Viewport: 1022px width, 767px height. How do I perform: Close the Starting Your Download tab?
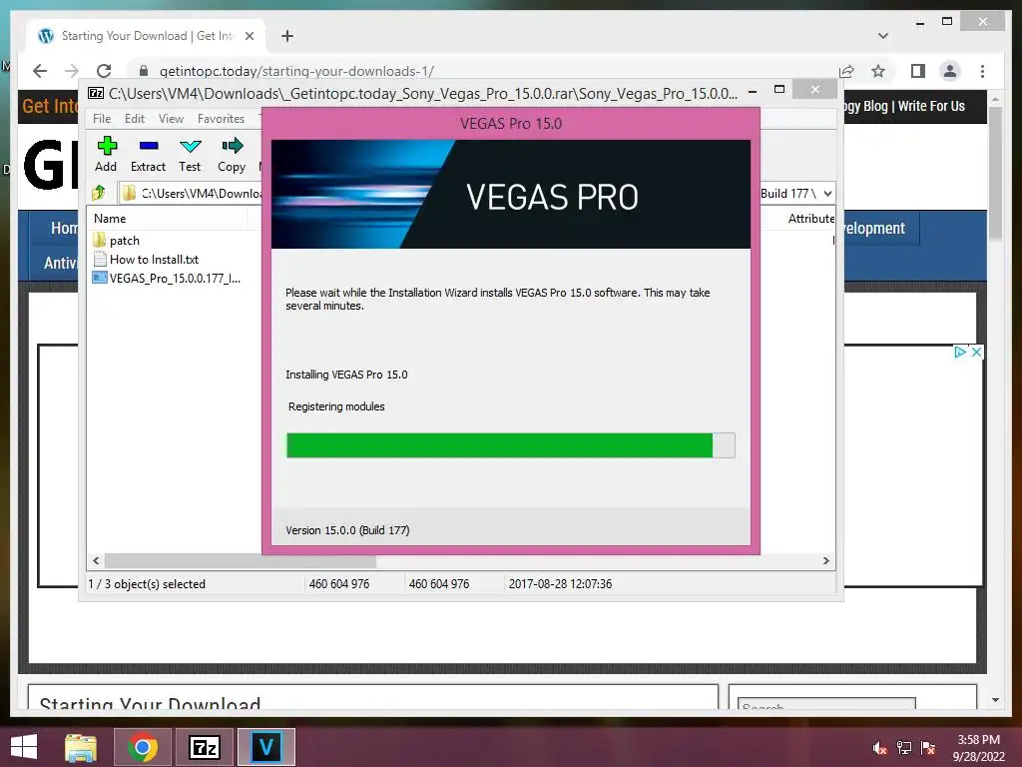click(249, 36)
